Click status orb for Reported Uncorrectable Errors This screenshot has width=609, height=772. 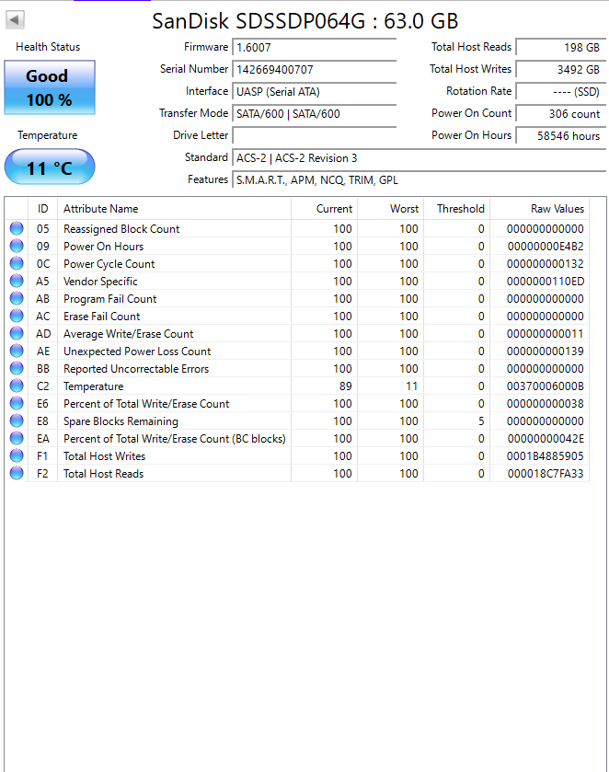pos(17,368)
